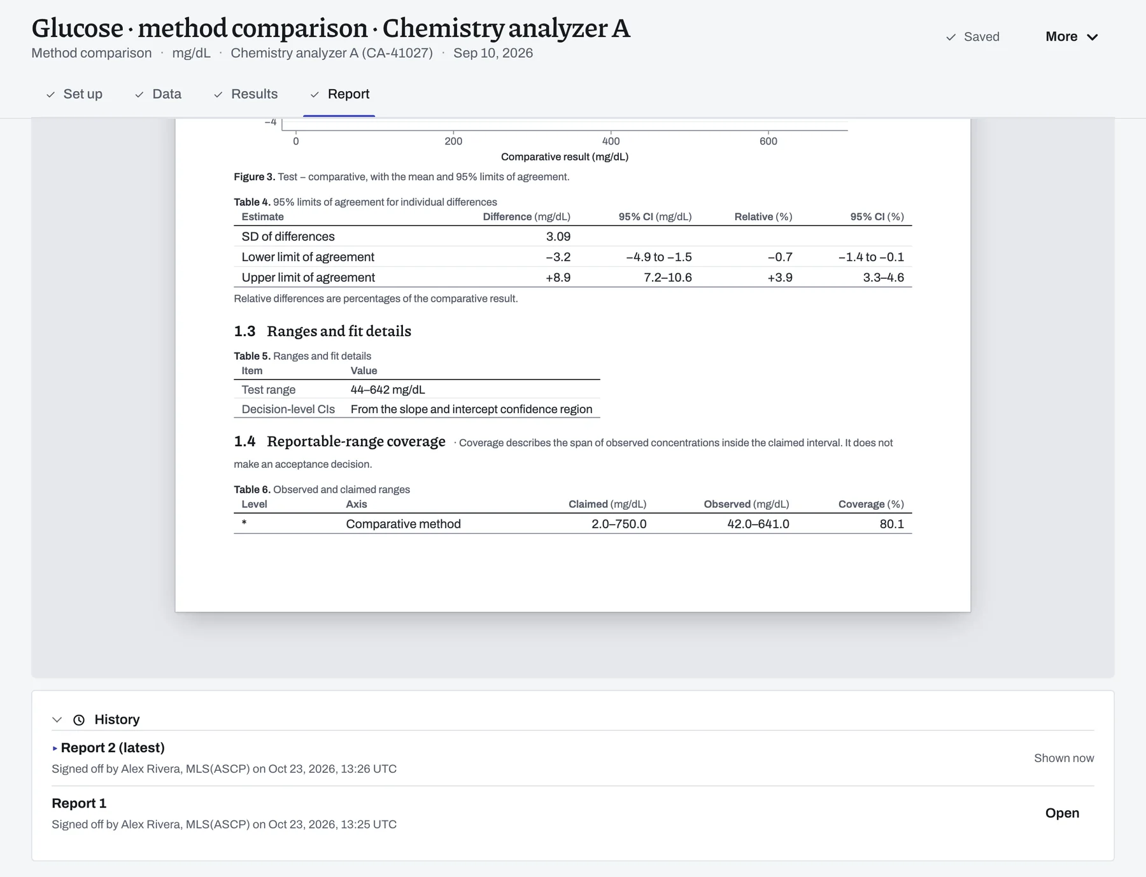Viewport: 1146px width, 877px height.
Task: Click the History clock icon
Action: [x=79, y=720]
